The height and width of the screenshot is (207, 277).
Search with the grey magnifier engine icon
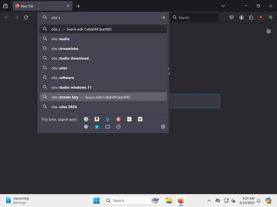(x=86, y=127)
